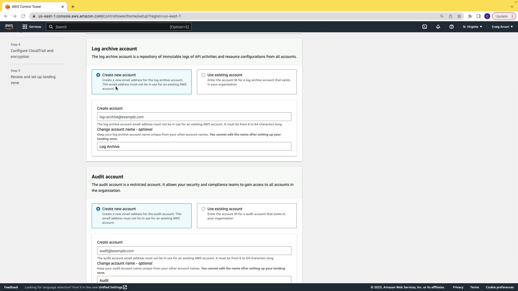Open the Services grid menu

coord(32,27)
